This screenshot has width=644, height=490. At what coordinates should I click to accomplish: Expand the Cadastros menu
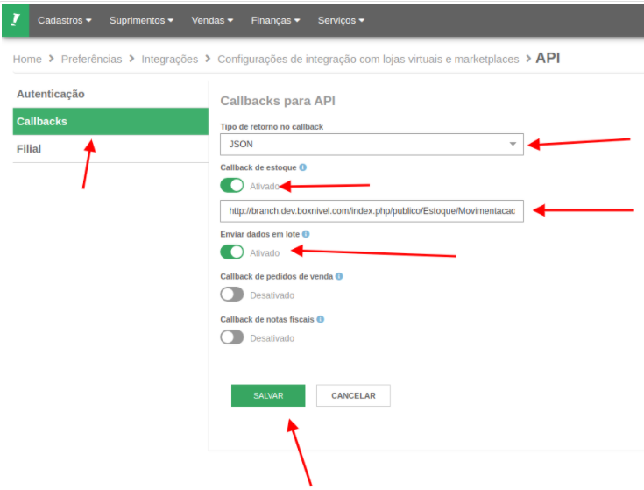(65, 20)
